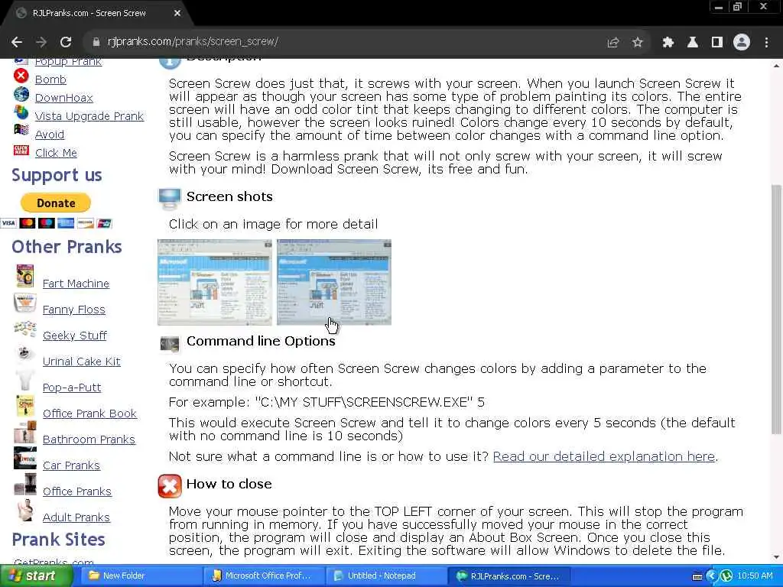
Task: Click the yellow Donate button
Action: pyautogui.click(x=55, y=203)
